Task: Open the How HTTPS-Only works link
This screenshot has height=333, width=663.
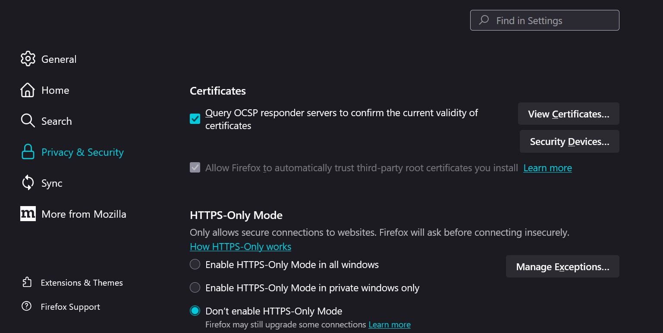Action: pos(240,247)
